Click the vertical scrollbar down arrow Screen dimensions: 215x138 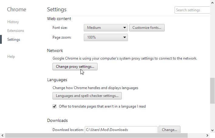click(213, 130)
